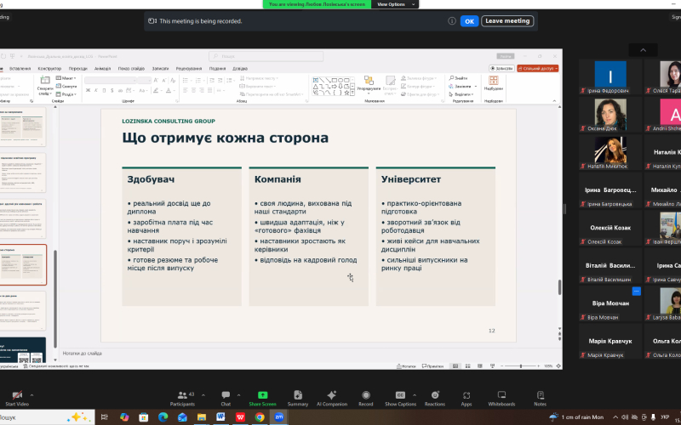Open Google Chrome from the taskbar
This screenshot has height=425, width=681.
coord(260,417)
